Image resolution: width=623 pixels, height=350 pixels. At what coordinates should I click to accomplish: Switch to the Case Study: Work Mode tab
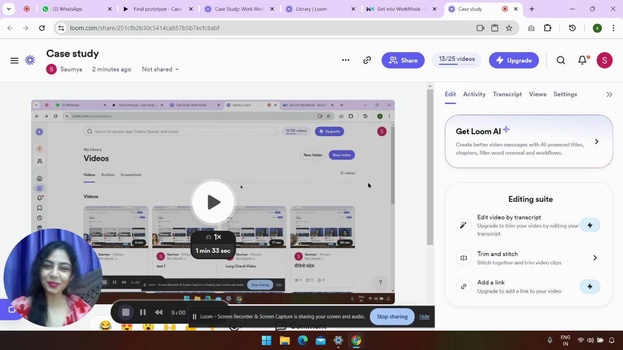[238, 9]
